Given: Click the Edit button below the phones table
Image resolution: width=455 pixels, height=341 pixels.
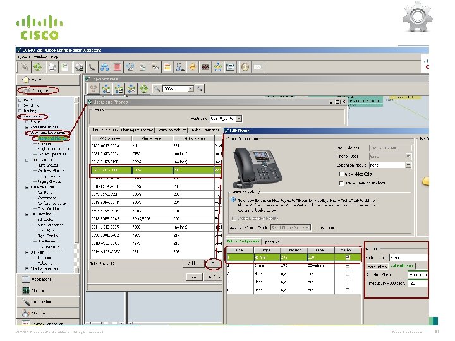Looking at the screenshot, I should point(214,263).
